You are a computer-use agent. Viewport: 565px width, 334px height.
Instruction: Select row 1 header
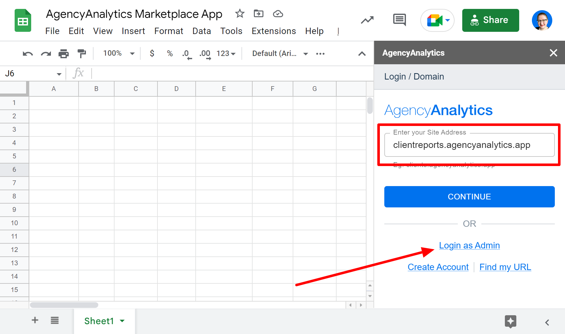pyautogui.click(x=14, y=103)
